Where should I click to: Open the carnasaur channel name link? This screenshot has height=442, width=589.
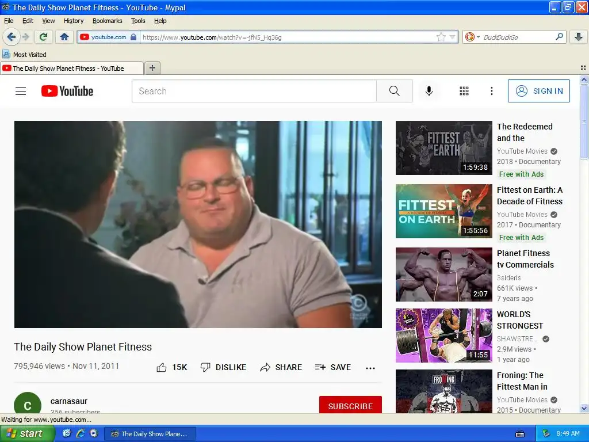(69, 401)
